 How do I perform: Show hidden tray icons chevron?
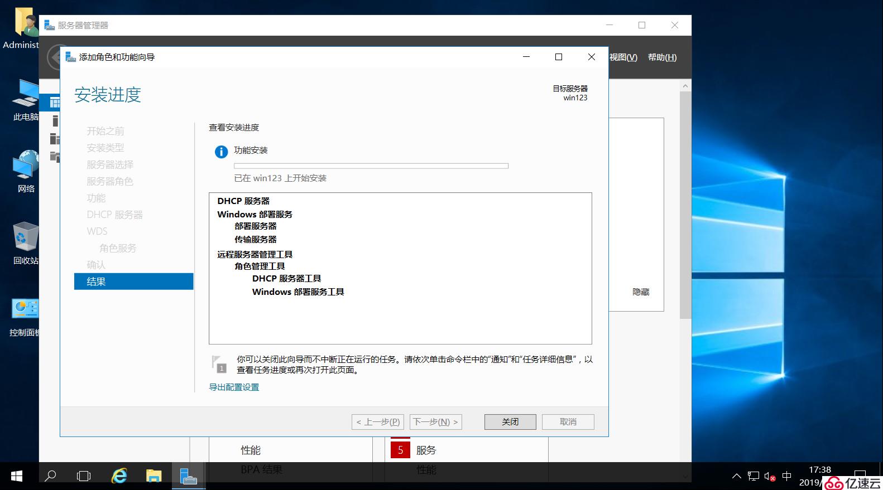pos(737,476)
